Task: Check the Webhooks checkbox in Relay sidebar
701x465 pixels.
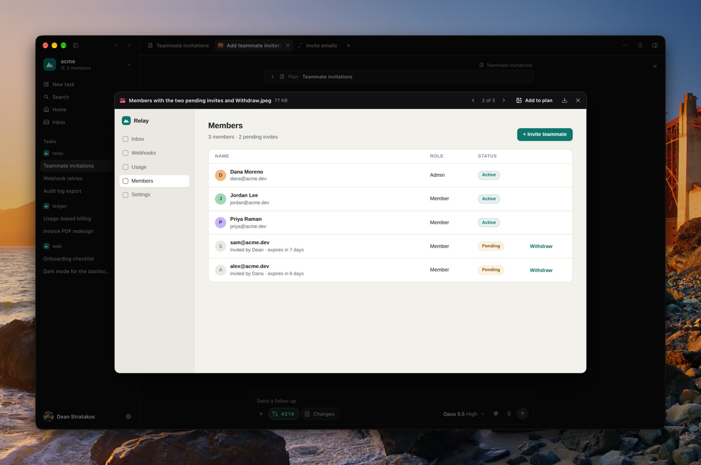Action: click(x=125, y=153)
